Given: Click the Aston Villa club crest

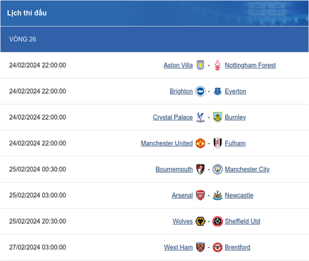Looking at the screenshot, I should pos(200,65).
